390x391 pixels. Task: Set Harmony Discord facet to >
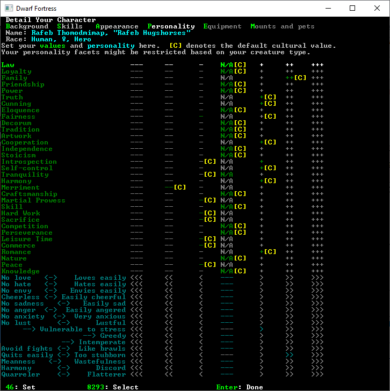pyautogui.click(x=262, y=368)
